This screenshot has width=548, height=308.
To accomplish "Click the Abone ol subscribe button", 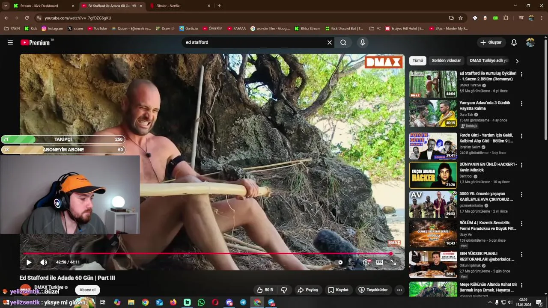I will 87,290.
